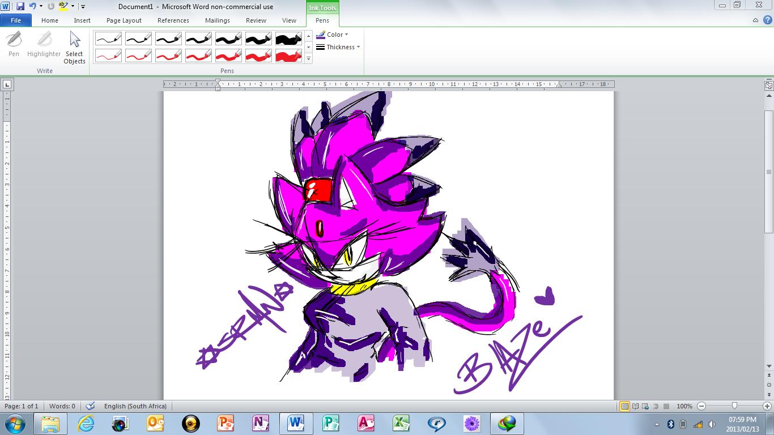Switch to the Mailings tab

coord(218,20)
